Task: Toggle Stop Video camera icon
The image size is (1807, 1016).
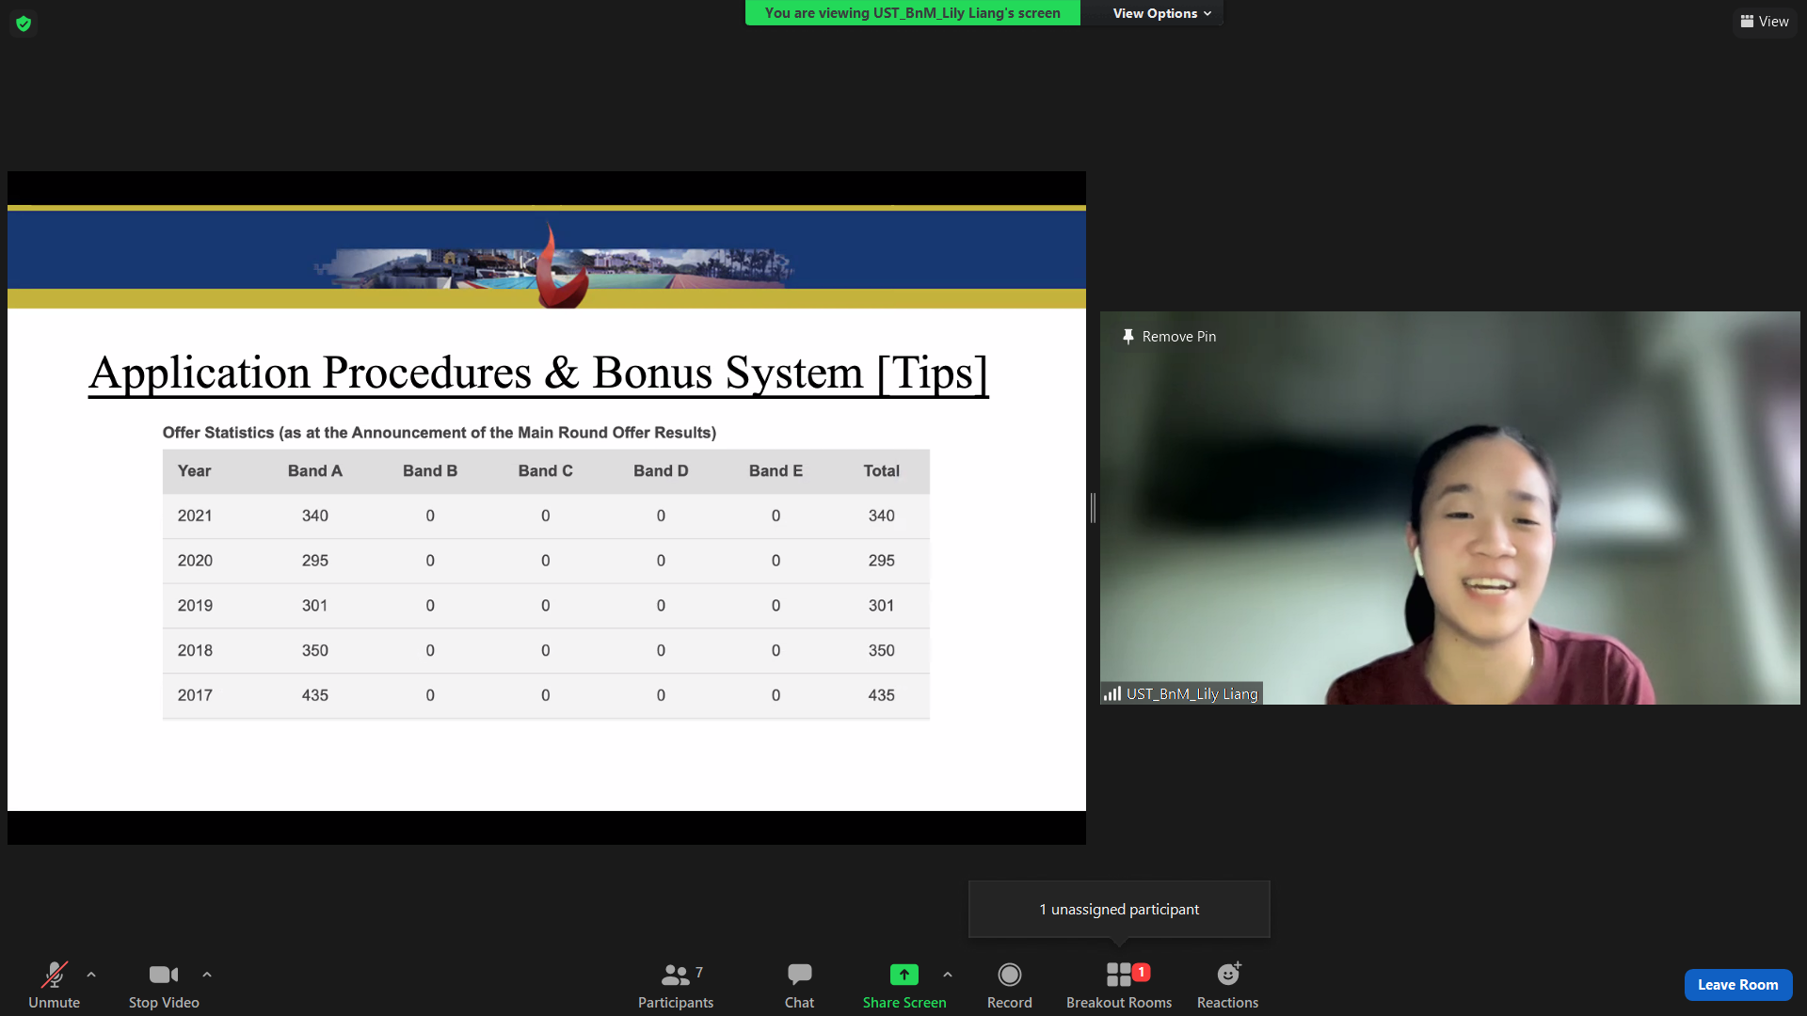Action: pos(164,975)
